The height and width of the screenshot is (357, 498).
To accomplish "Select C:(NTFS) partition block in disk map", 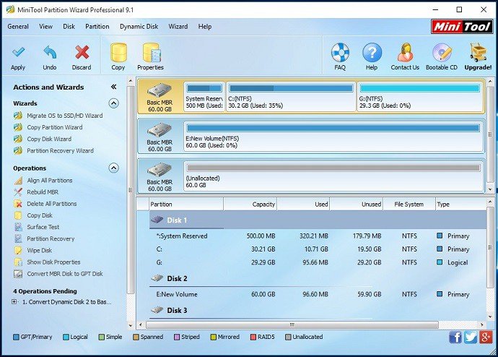I will coord(291,97).
